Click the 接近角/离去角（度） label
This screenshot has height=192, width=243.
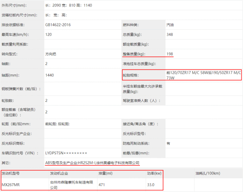pyautogui.click(x=141, y=124)
